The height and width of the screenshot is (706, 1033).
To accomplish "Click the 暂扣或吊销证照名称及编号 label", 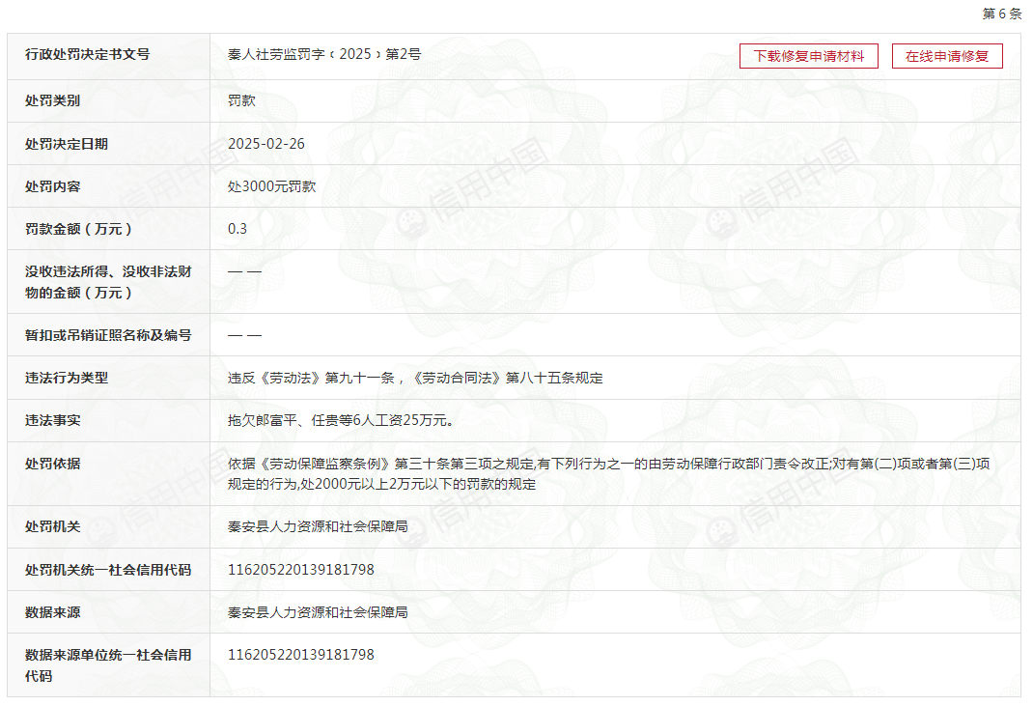I will click(108, 335).
